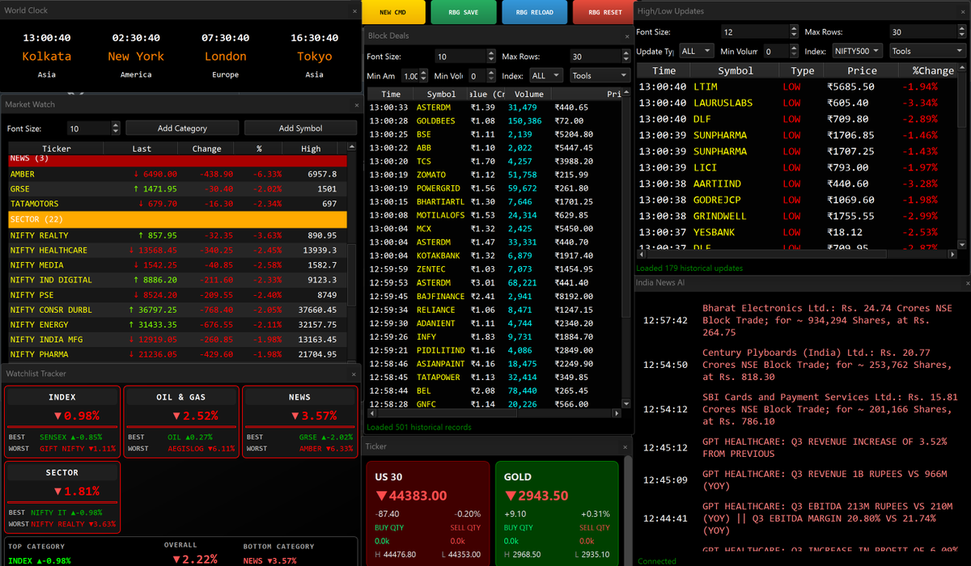
Task: Click the yellow NEW CMD button
Action: click(x=392, y=12)
